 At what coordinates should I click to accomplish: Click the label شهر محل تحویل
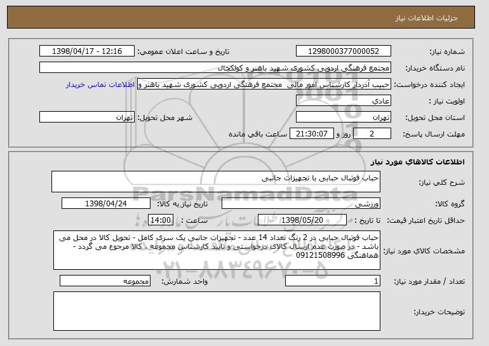165,117
